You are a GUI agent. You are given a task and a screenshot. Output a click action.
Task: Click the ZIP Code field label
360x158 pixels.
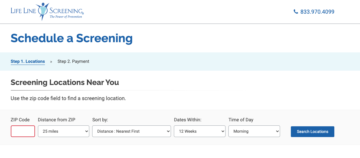pyautogui.click(x=20, y=120)
